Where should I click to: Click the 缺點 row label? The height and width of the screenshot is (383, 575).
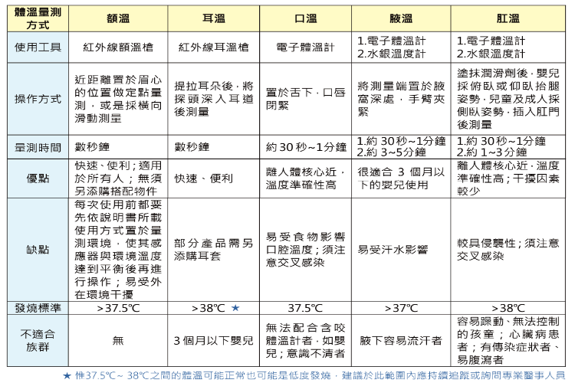coord(38,250)
